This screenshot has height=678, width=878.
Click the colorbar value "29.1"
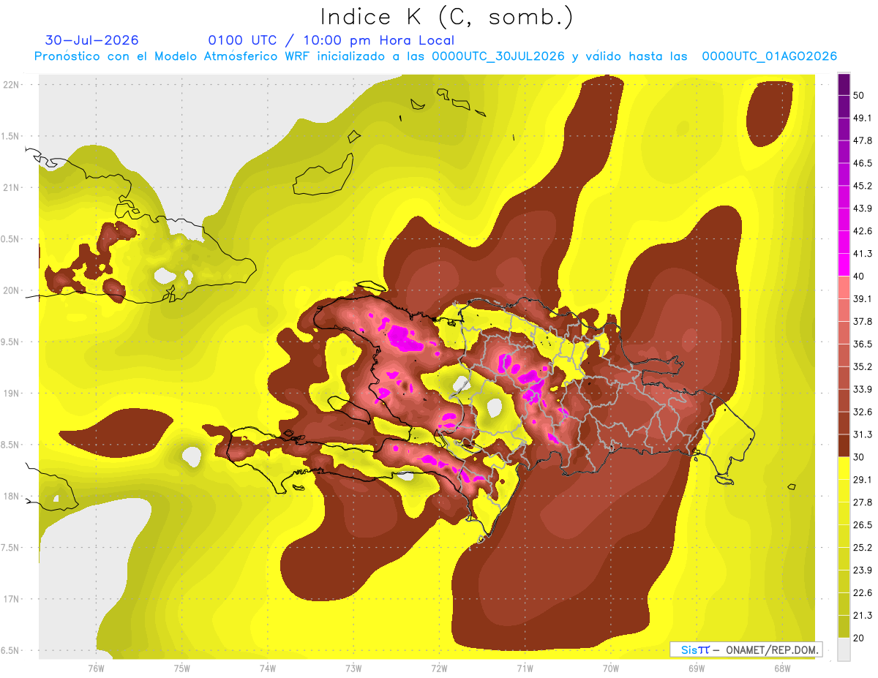pos(863,480)
